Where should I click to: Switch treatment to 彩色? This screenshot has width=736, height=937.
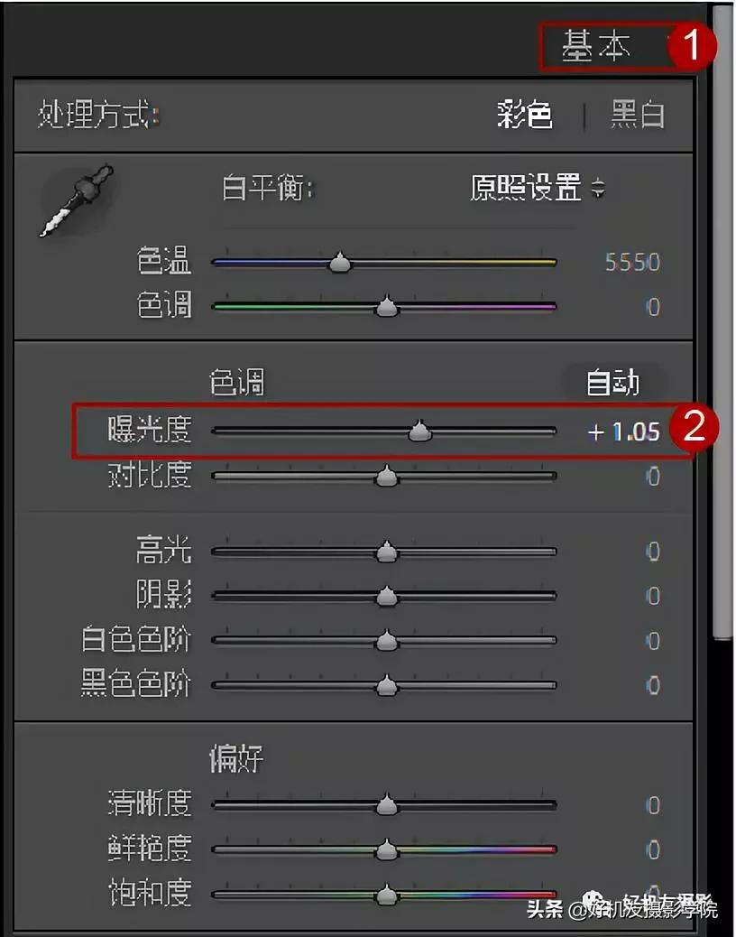point(524,114)
